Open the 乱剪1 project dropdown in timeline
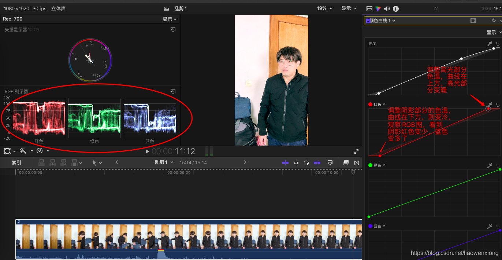The height and width of the screenshot is (260, 502). point(164,162)
